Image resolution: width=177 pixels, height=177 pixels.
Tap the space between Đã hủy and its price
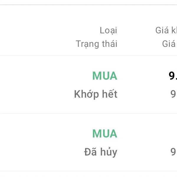(144, 152)
